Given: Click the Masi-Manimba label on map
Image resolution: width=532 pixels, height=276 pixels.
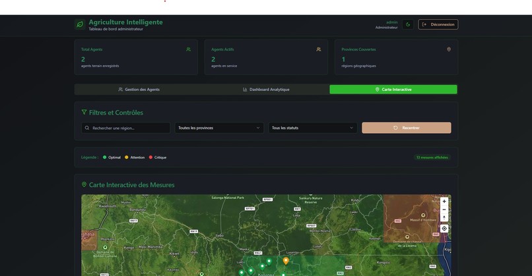Looking at the screenshot, I should pos(150,247).
